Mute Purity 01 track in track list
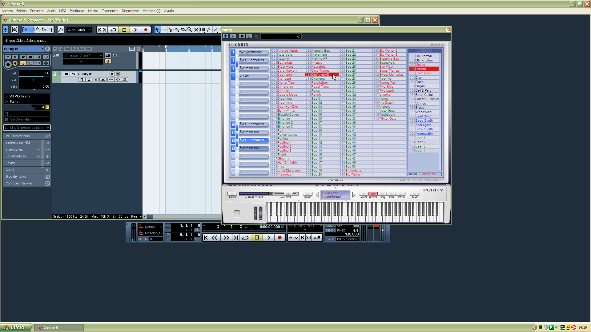This screenshot has width=591, height=332. tap(66, 74)
